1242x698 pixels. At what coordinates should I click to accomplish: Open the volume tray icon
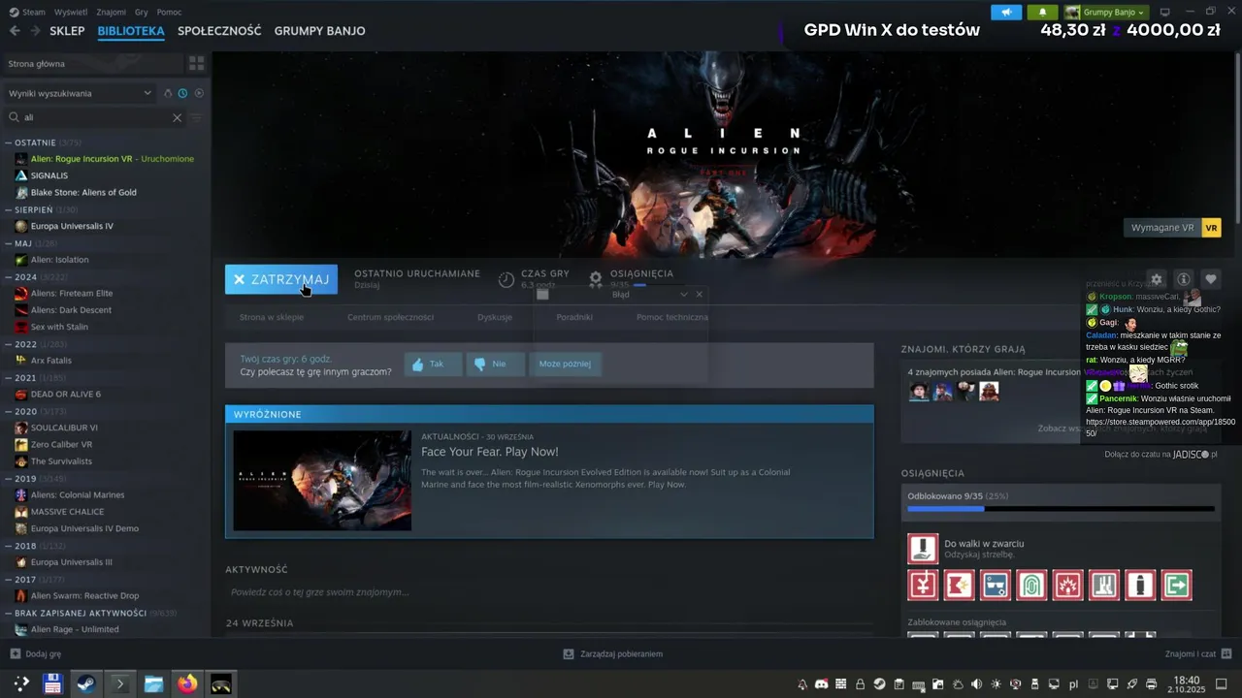pyautogui.click(x=976, y=684)
